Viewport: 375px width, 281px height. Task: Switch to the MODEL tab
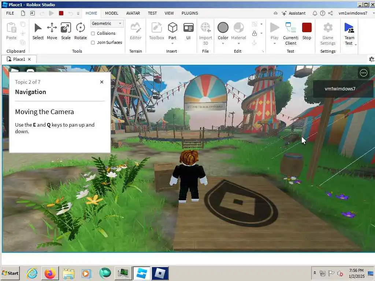pyautogui.click(x=111, y=13)
